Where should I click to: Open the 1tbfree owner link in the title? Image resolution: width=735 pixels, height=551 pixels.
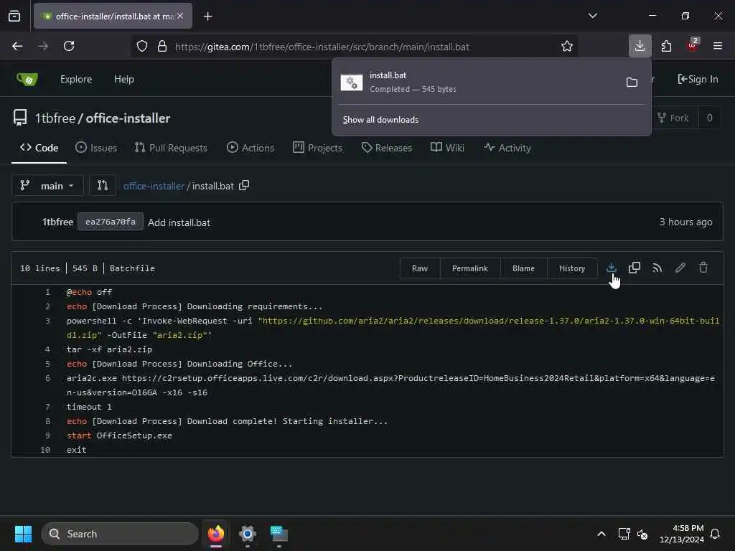[x=55, y=118]
